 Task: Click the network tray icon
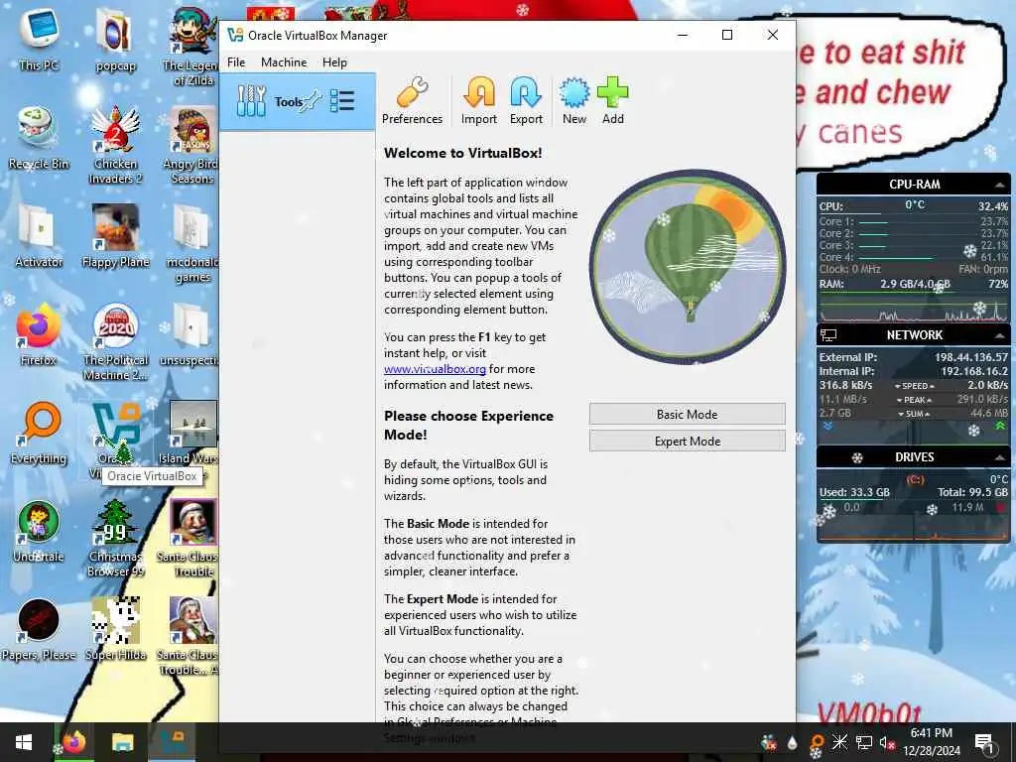[x=864, y=742]
